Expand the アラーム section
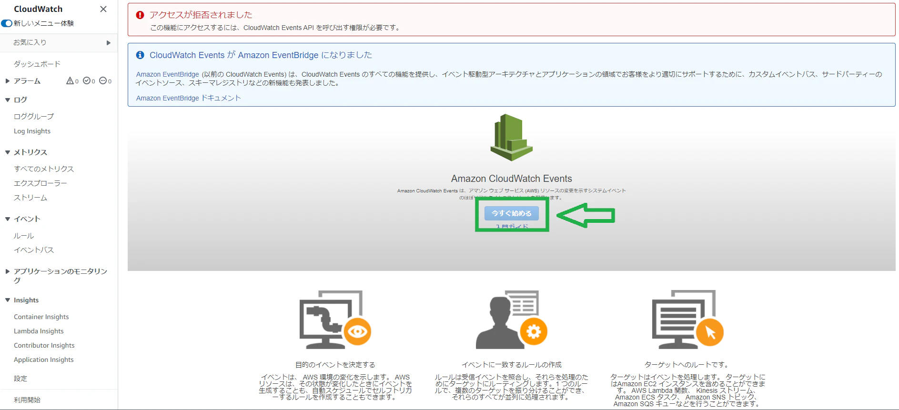This screenshot has width=899, height=410. pos(8,81)
